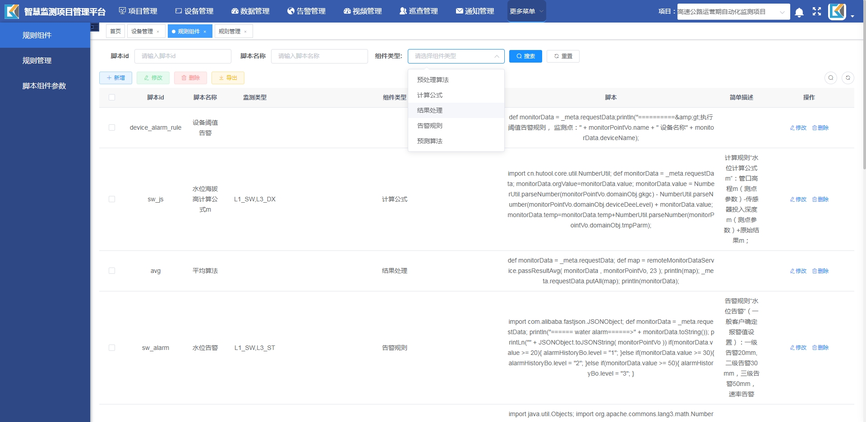
Task: Click the round search toggle icon
Action: 830,78
